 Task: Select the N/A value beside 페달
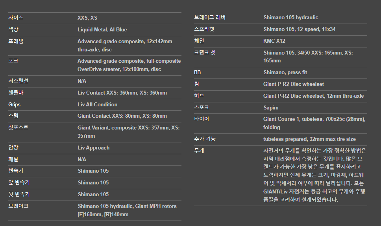pos(81,159)
